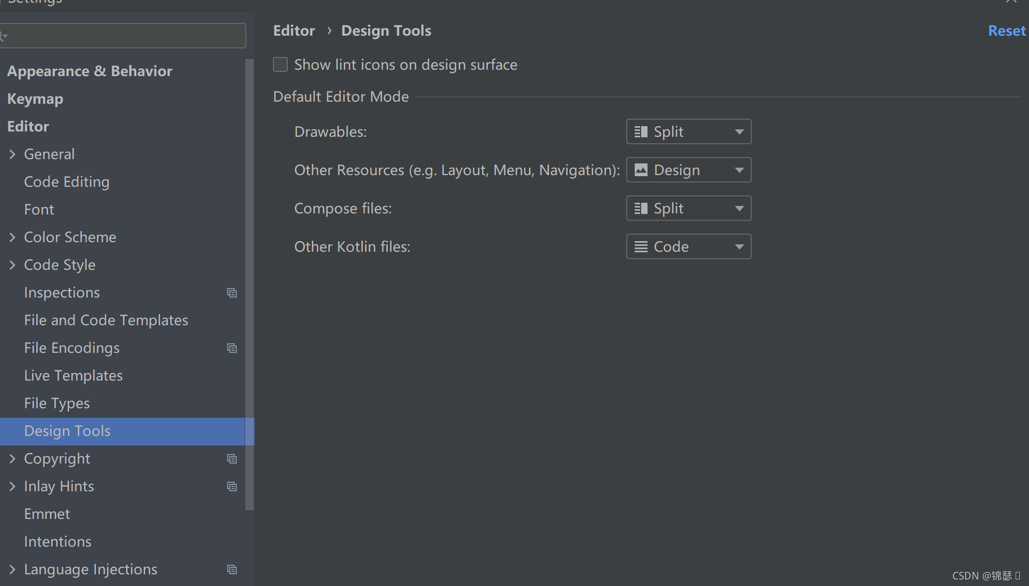Toggle Show lint icons on design surface
This screenshot has width=1029, height=586.
tap(281, 64)
